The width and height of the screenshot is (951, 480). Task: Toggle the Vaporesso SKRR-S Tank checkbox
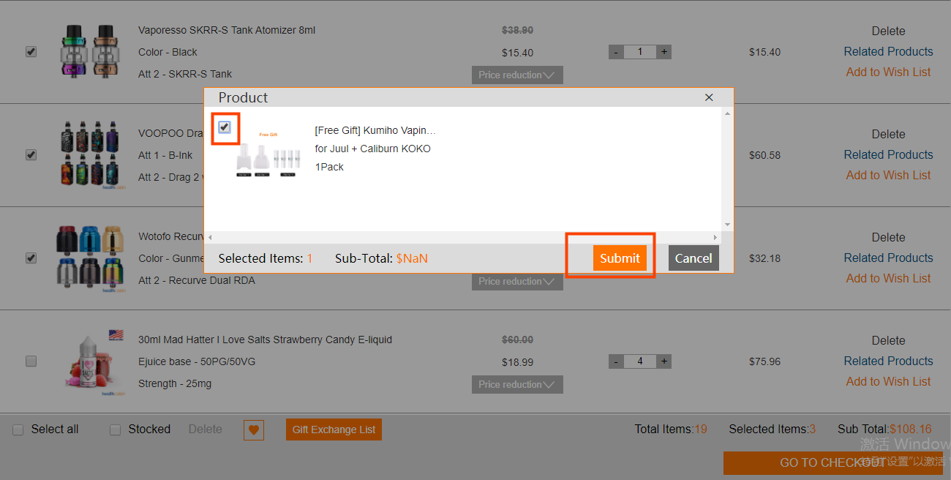click(31, 52)
